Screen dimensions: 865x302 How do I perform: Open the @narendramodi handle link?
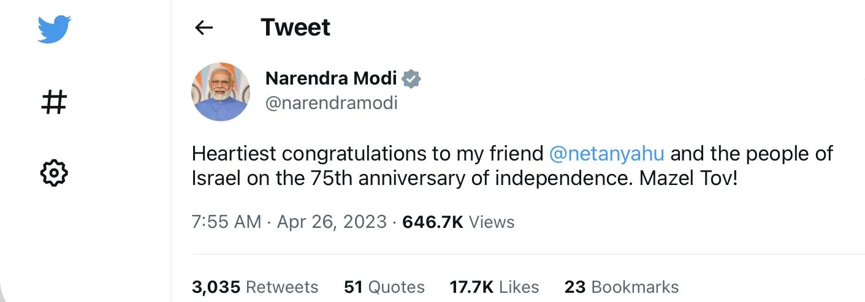331,103
